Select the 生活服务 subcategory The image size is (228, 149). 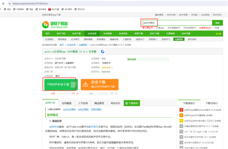click(49, 39)
